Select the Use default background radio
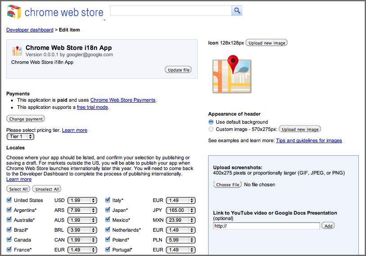The height and width of the screenshot is (256, 366). [x=211, y=122]
